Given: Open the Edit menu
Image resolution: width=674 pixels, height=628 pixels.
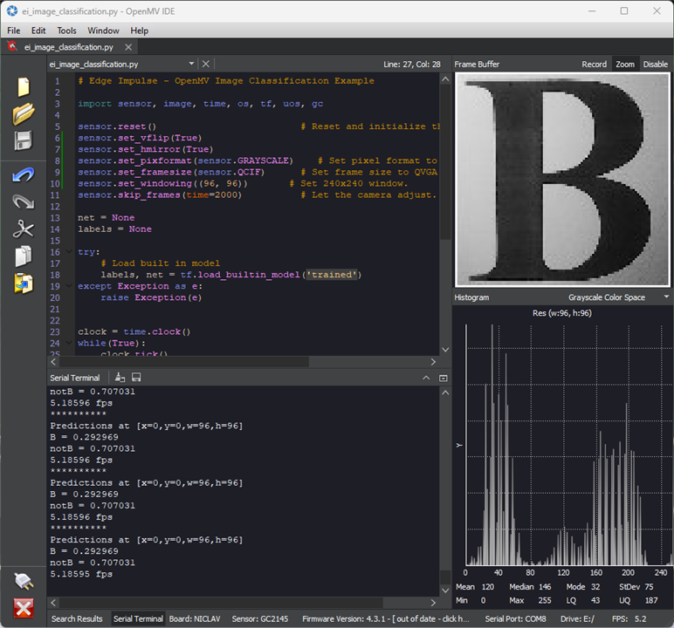Looking at the screenshot, I should (x=38, y=31).
